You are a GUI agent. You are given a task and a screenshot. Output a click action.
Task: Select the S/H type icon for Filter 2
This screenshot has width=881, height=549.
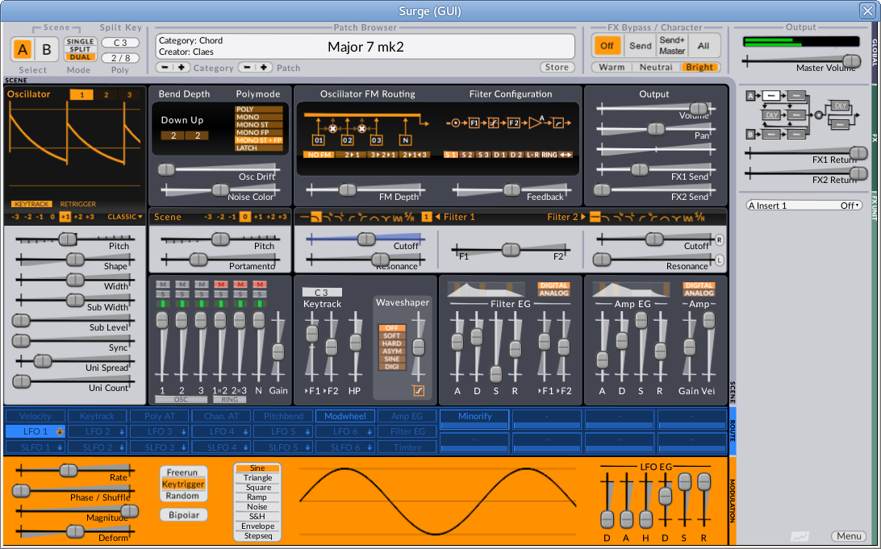(699, 217)
